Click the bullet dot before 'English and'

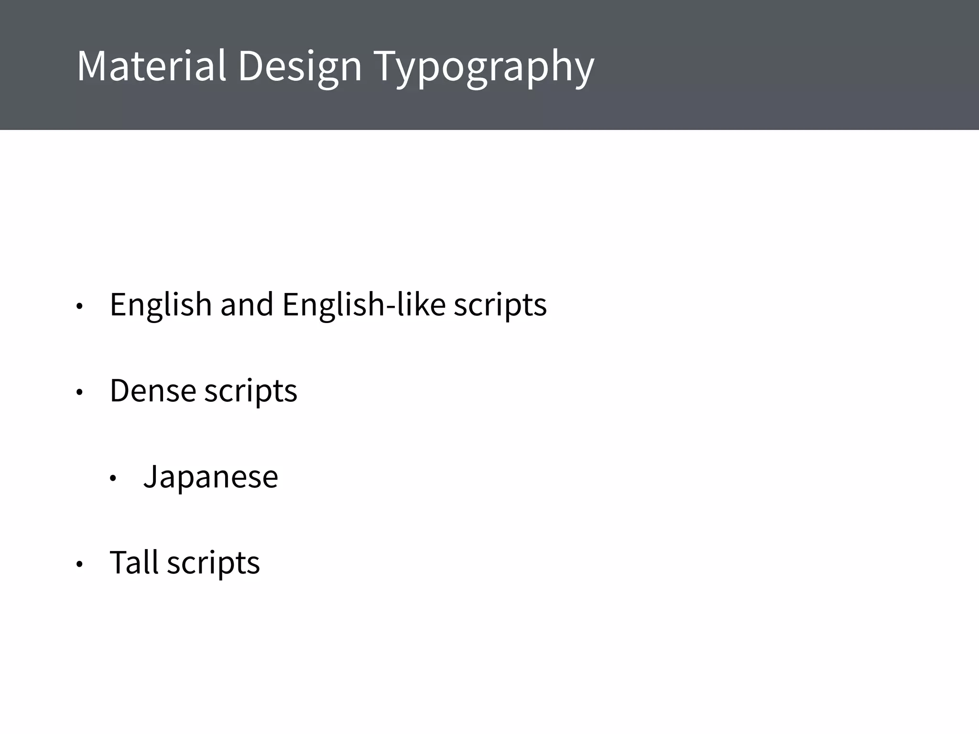(x=80, y=307)
